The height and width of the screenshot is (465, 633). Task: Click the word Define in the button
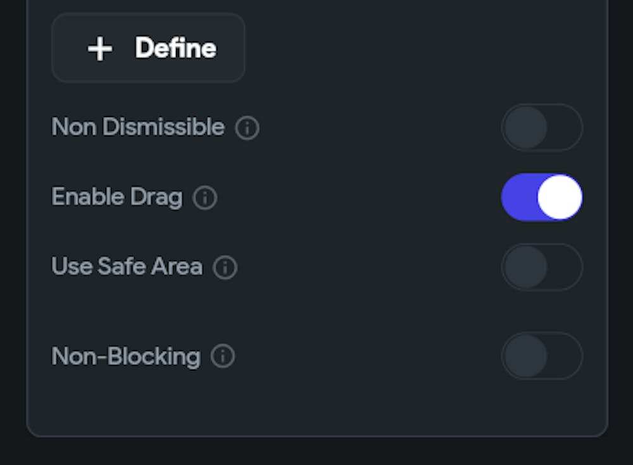(175, 49)
